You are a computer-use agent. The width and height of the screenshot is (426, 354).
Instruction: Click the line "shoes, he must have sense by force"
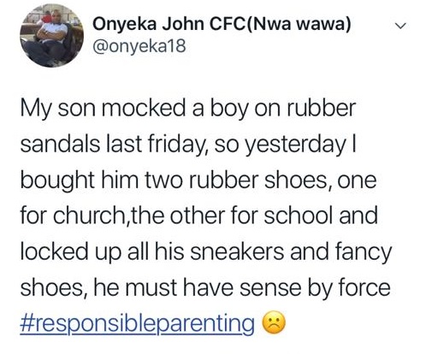coord(205,288)
